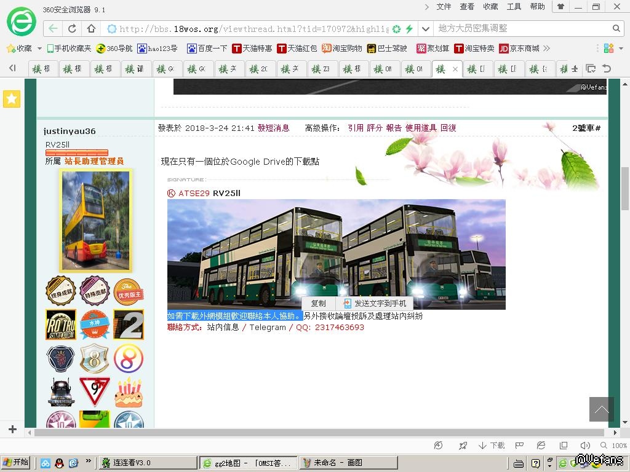Click the restore closed tab icon
Screen dimensions: 630x472
[607, 69]
